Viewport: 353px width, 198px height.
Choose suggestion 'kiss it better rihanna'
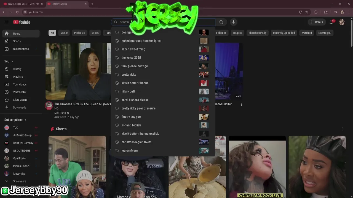coord(163,83)
